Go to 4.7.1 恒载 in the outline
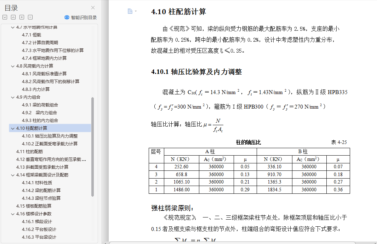This screenshot has height=244, width=377. (32, 35)
